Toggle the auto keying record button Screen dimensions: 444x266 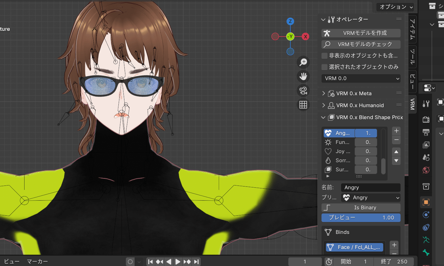[x=130, y=262]
